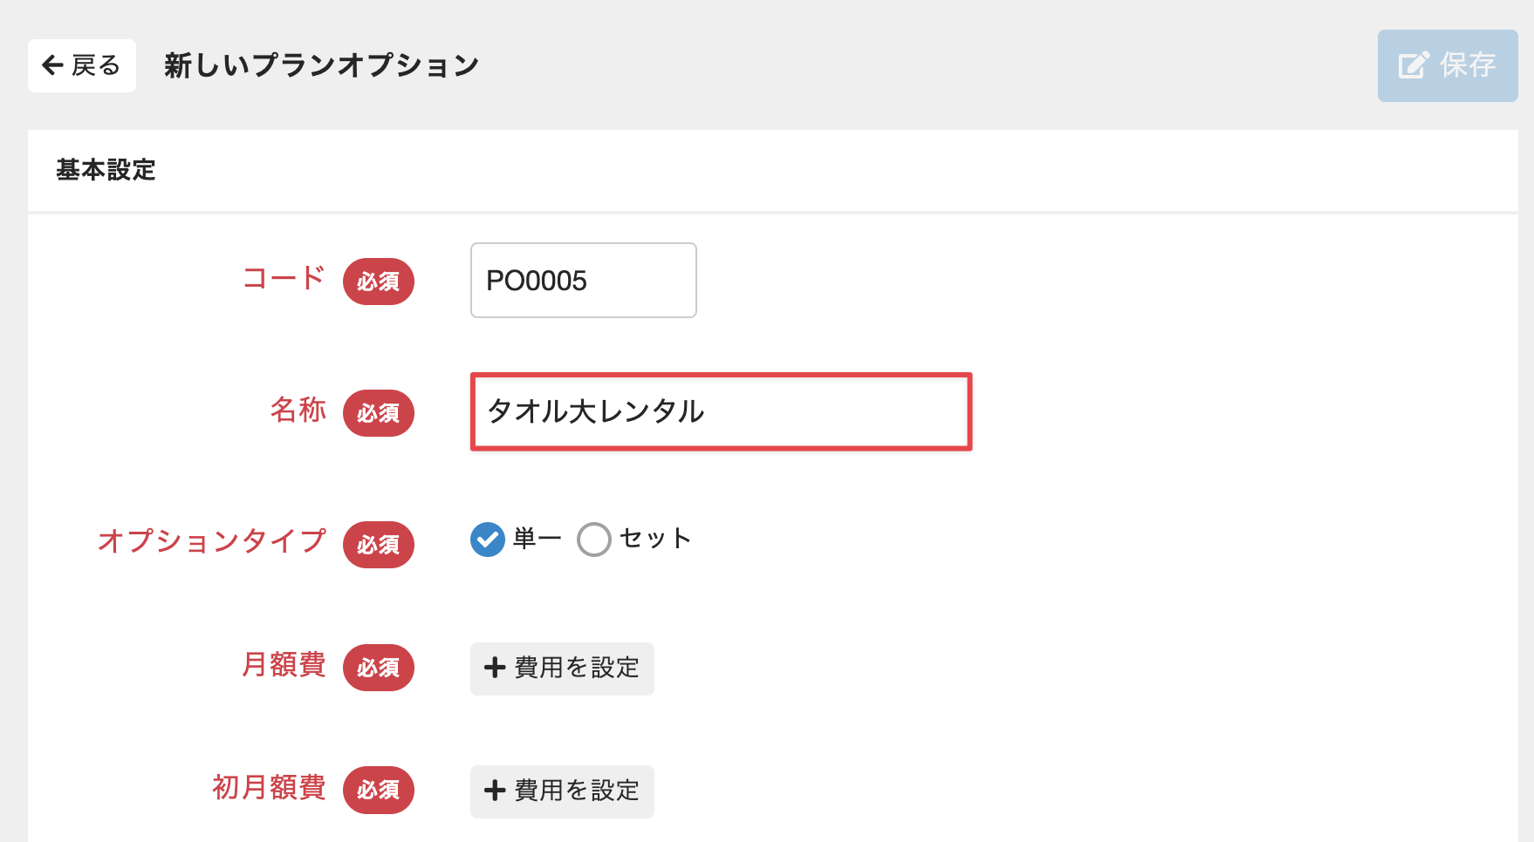Click the back arrow icon beside 戻る
The image size is (1534, 842).
[53, 65]
